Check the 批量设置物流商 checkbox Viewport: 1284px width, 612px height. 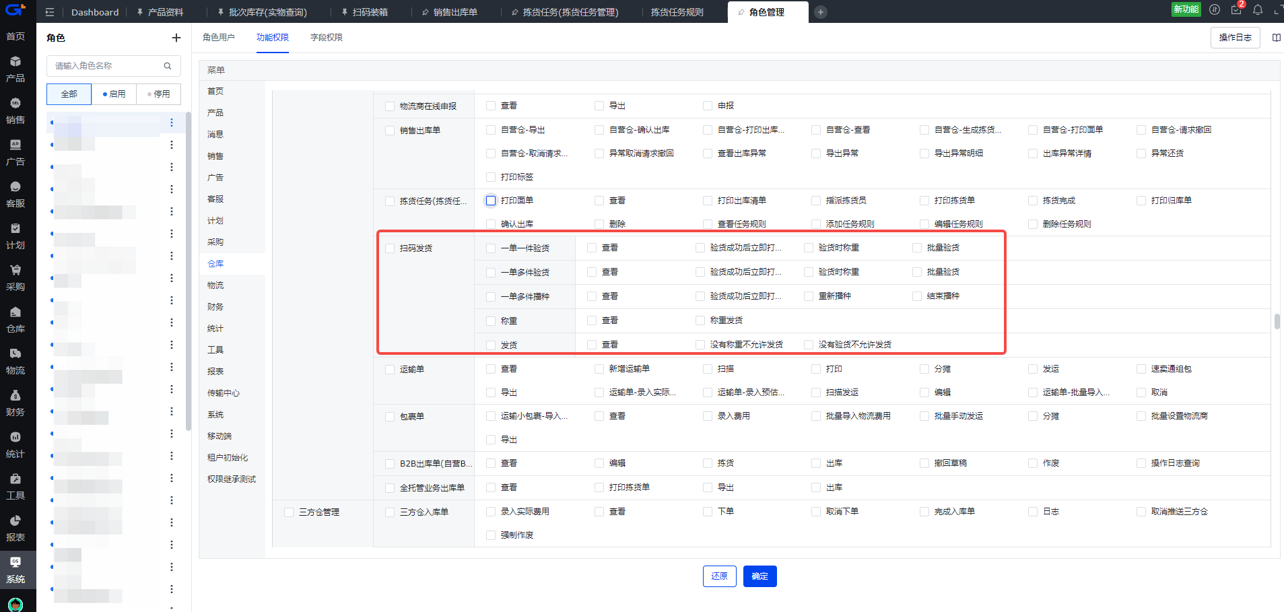(1141, 416)
